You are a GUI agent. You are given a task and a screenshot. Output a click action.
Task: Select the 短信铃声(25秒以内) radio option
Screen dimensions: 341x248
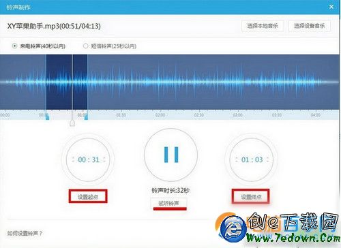[85, 46]
